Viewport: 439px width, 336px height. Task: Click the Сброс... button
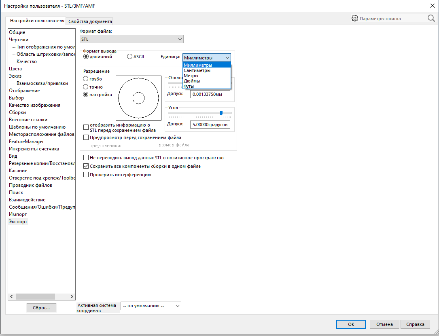41,308
